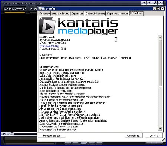Image resolution: width=167 pixels, height=146 pixels.
Task: Open the Help menu in main window
Action: [39, 3]
